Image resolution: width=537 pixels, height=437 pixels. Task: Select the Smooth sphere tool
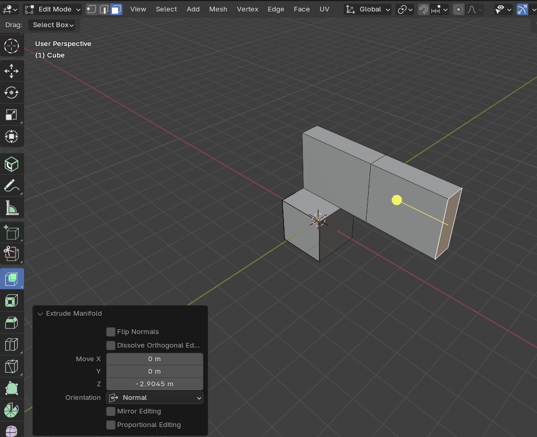coord(12,430)
